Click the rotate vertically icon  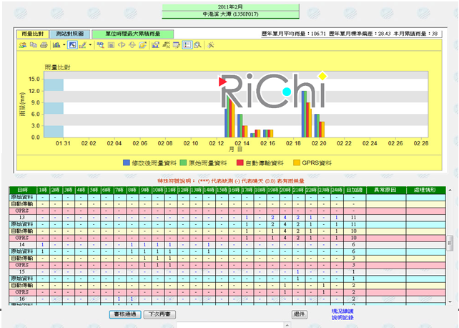(132, 45)
